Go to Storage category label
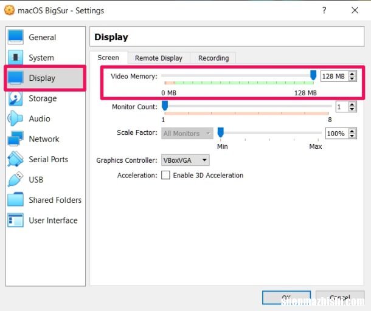 [43, 98]
